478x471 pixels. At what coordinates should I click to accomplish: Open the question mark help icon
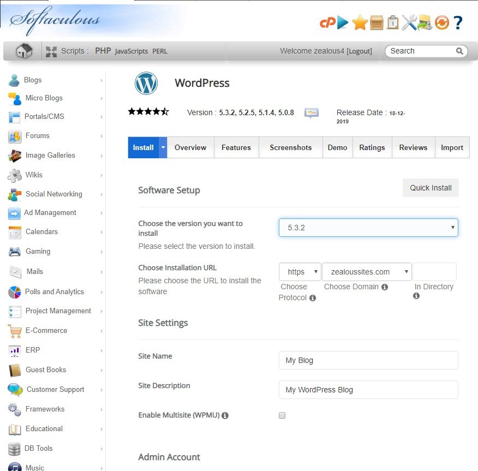458,22
